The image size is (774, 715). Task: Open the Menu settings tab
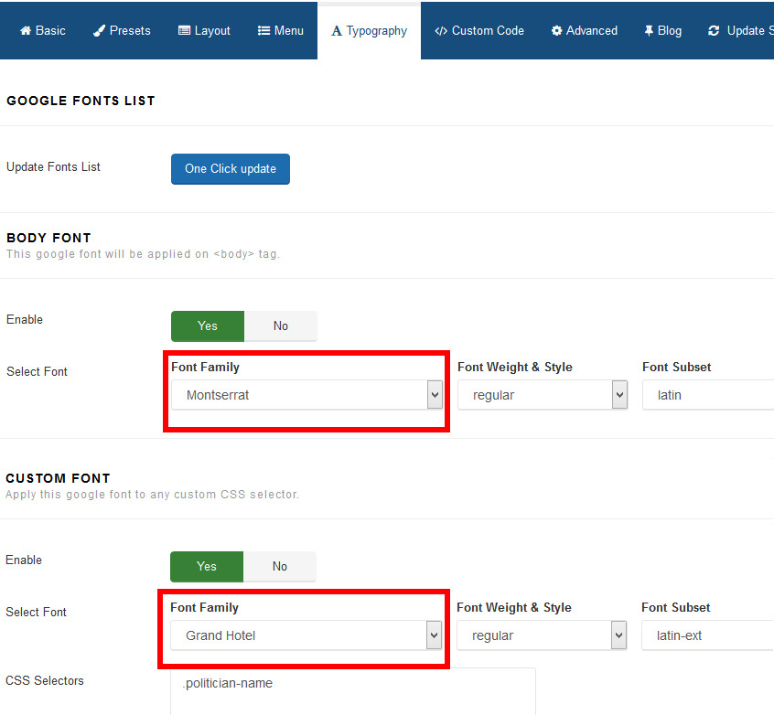pos(280,30)
